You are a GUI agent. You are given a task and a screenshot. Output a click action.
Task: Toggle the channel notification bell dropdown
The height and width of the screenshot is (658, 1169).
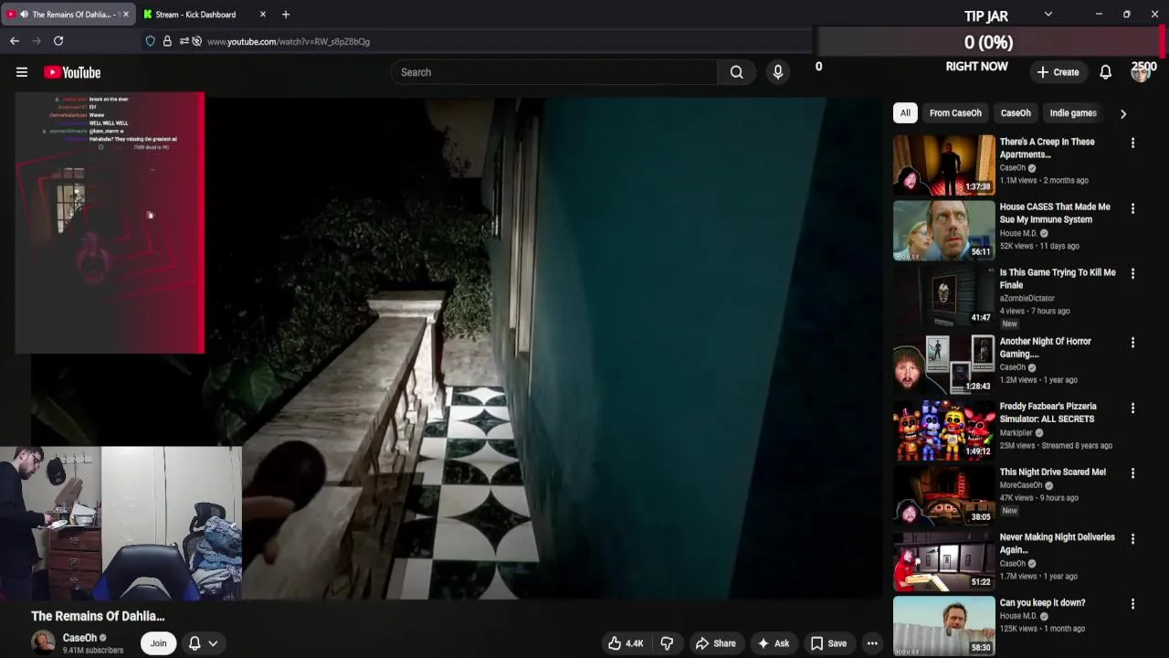[203, 643]
